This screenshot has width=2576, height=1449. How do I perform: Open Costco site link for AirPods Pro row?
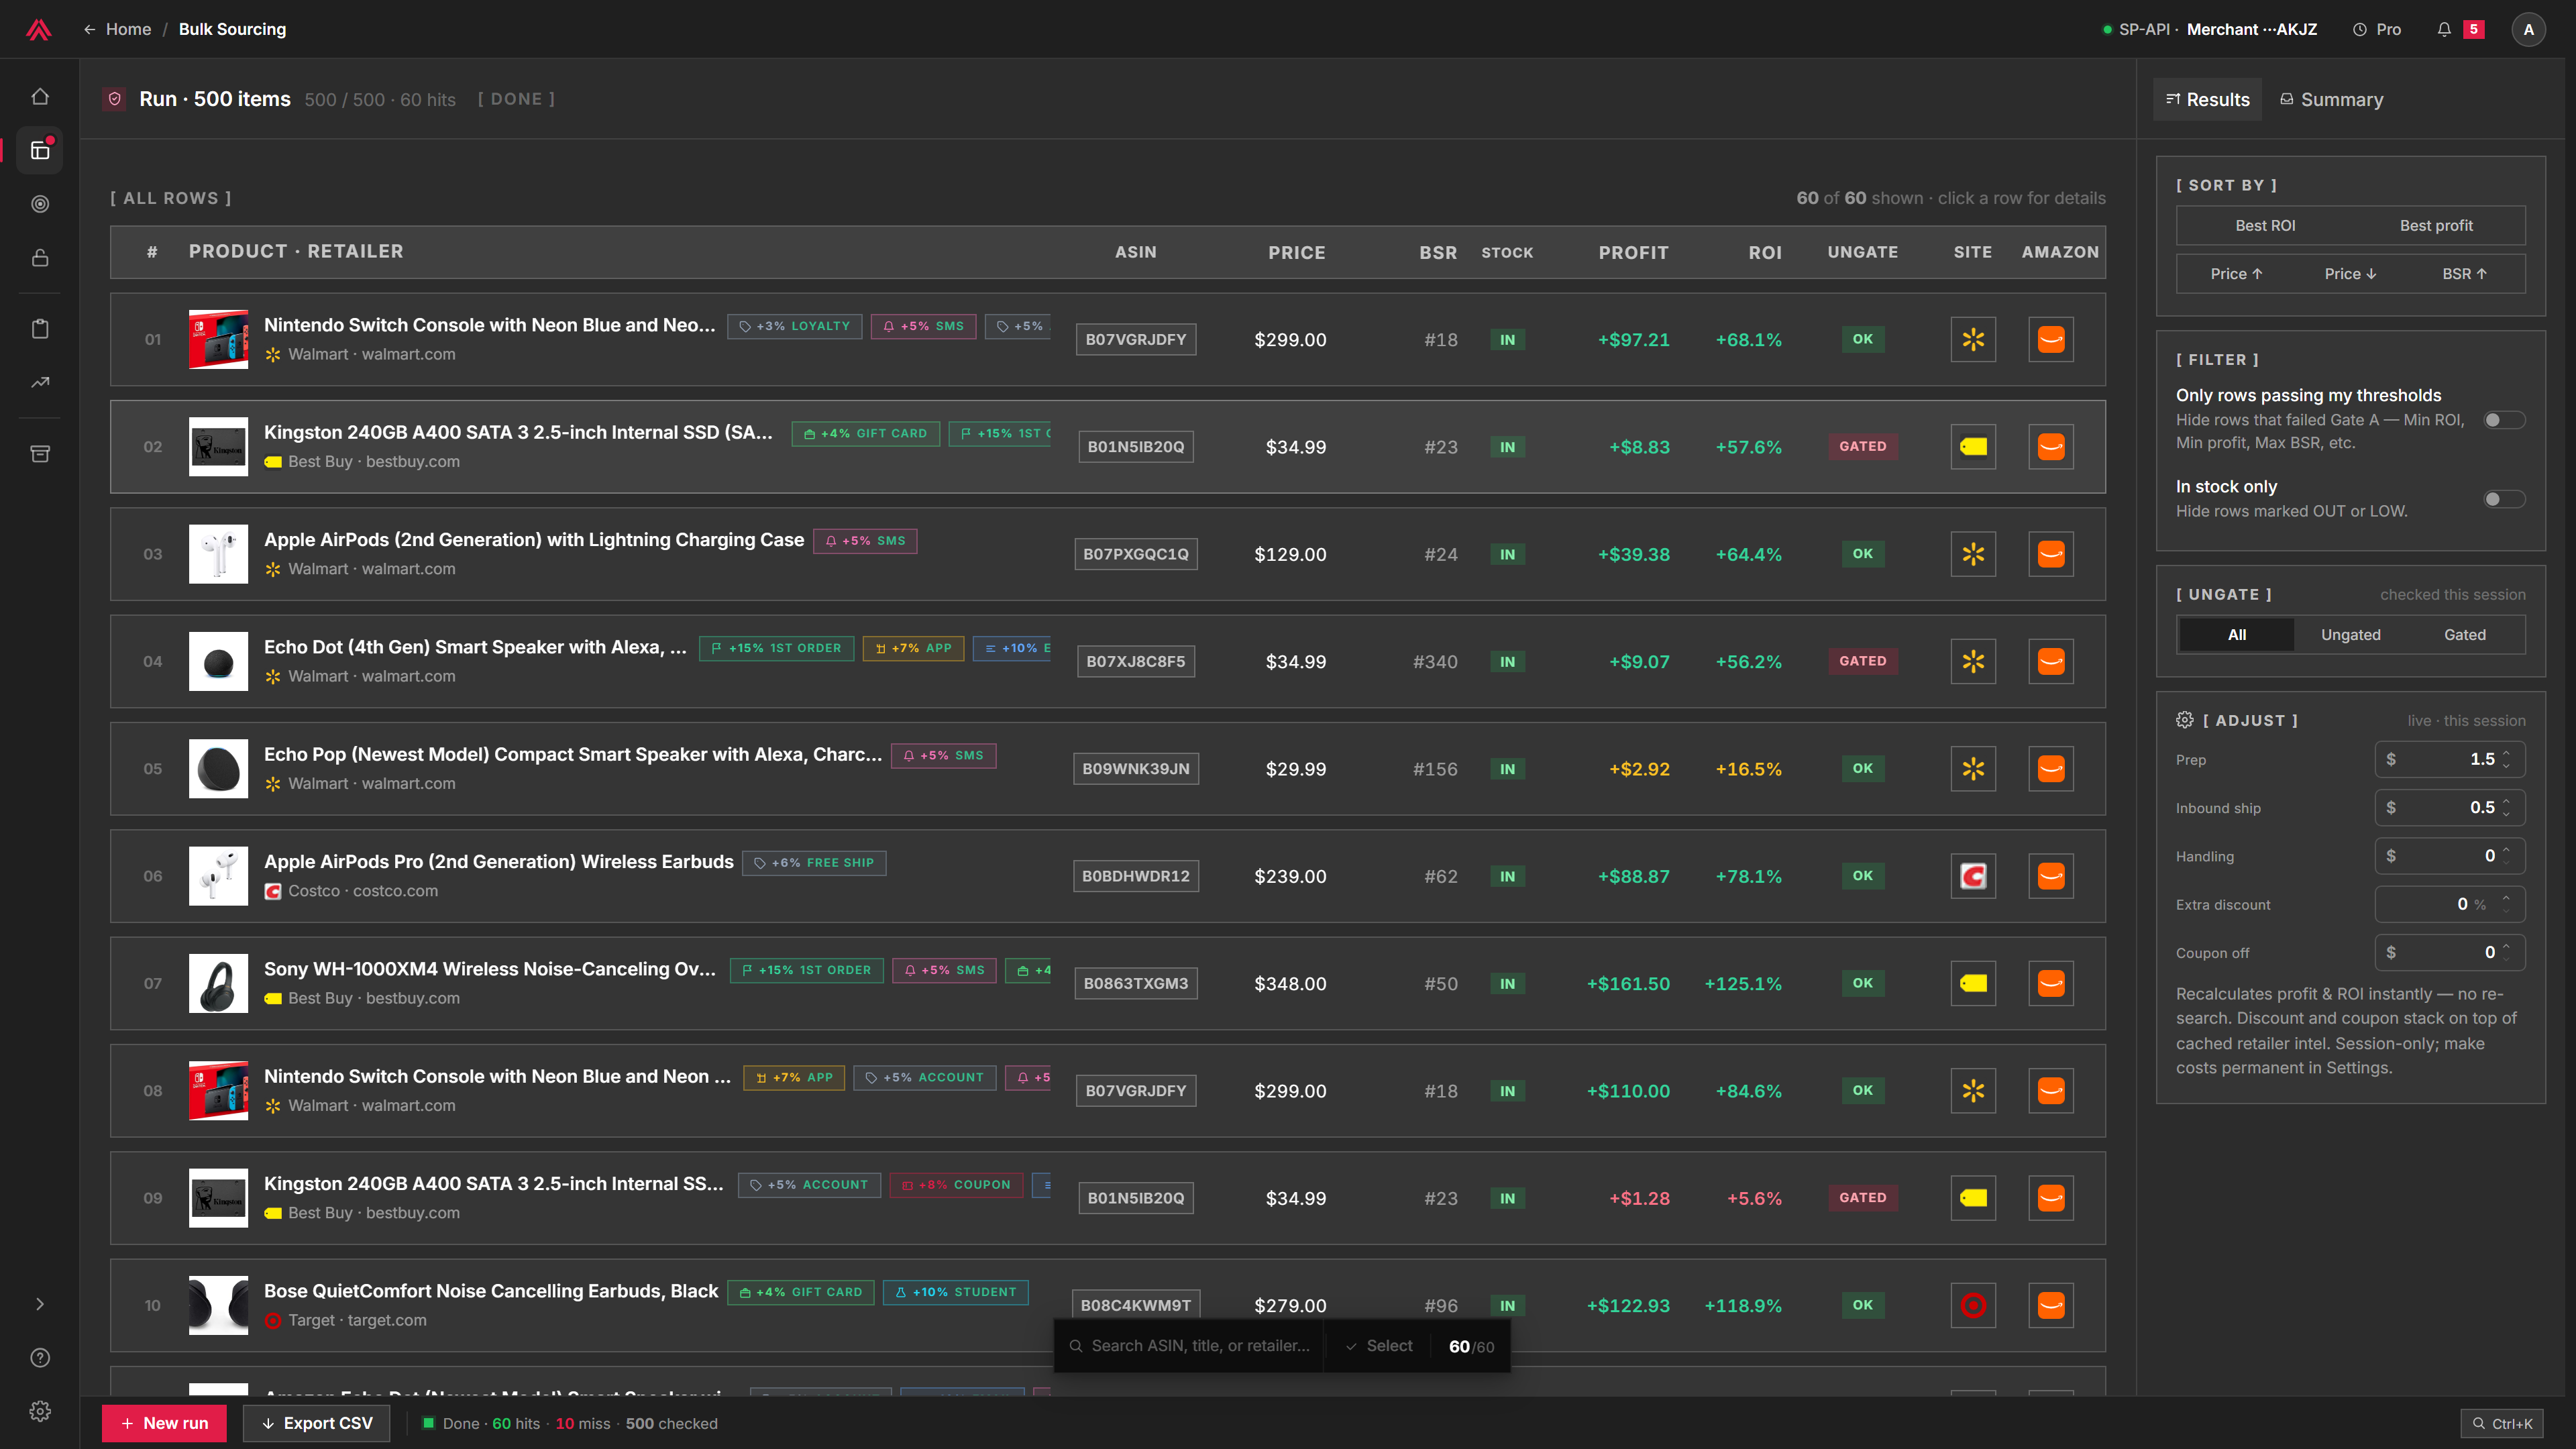[x=1973, y=876]
